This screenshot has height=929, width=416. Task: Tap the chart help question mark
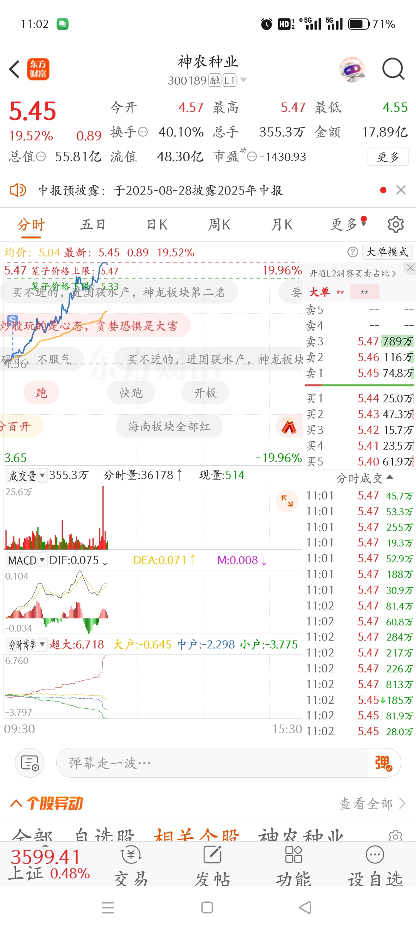coord(352,252)
